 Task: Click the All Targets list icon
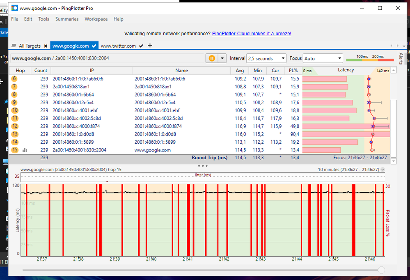(x=14, y=46)
